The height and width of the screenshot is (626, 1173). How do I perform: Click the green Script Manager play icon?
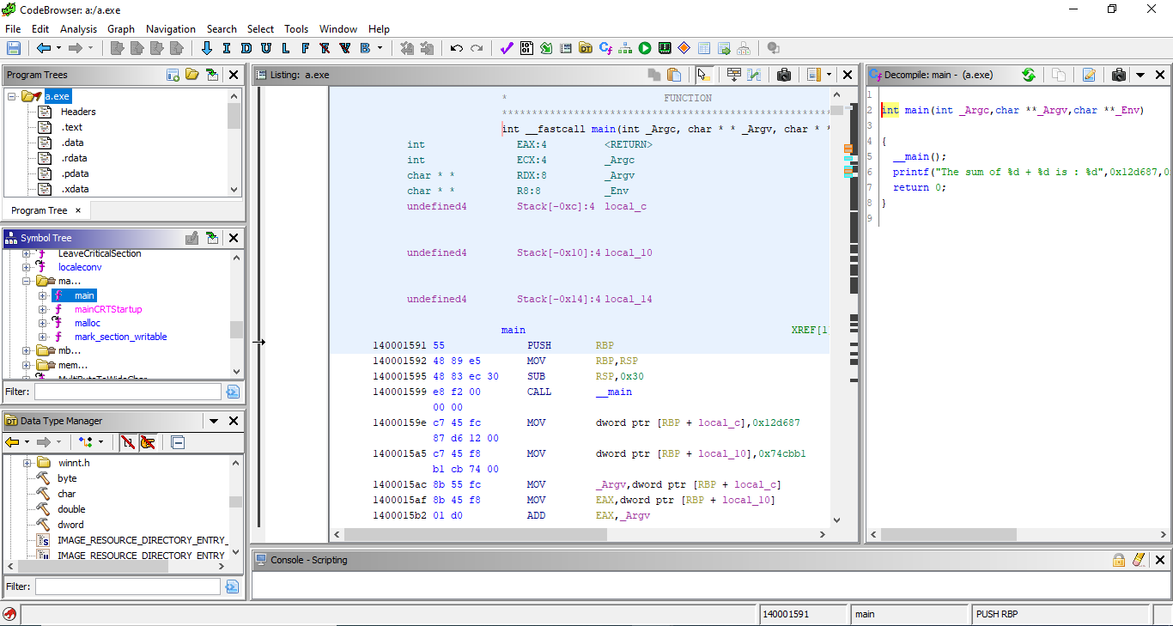644,48
